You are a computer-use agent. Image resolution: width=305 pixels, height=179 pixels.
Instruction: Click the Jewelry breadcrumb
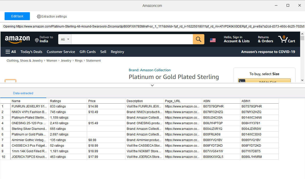click(x=66, y=61)
